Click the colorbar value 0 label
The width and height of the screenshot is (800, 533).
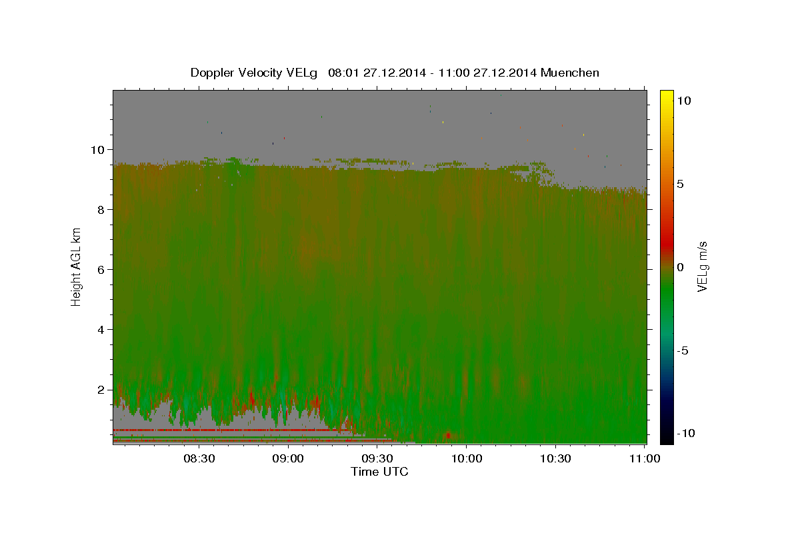pos(680,267)
